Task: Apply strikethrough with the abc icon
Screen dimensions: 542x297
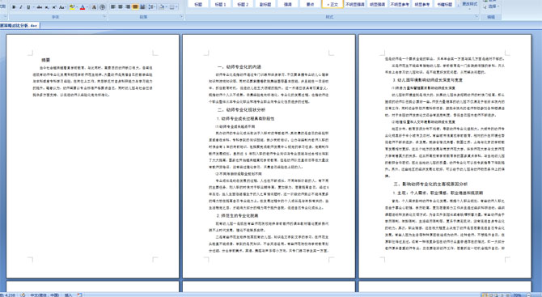Action: pos(40,7)
